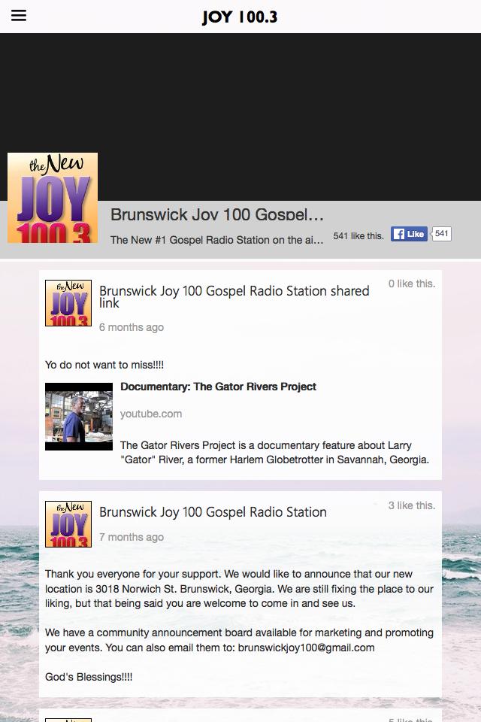Click the '0 like this.' text

(412, 284)
